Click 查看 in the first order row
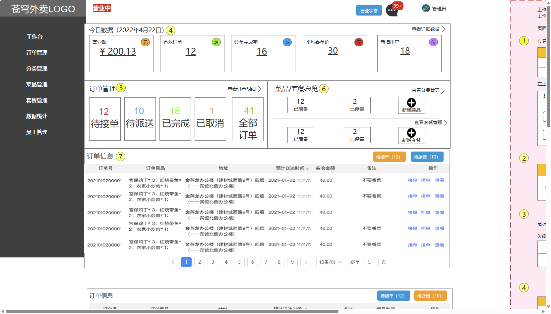This screenshot has height=314, width=551. 439,180
